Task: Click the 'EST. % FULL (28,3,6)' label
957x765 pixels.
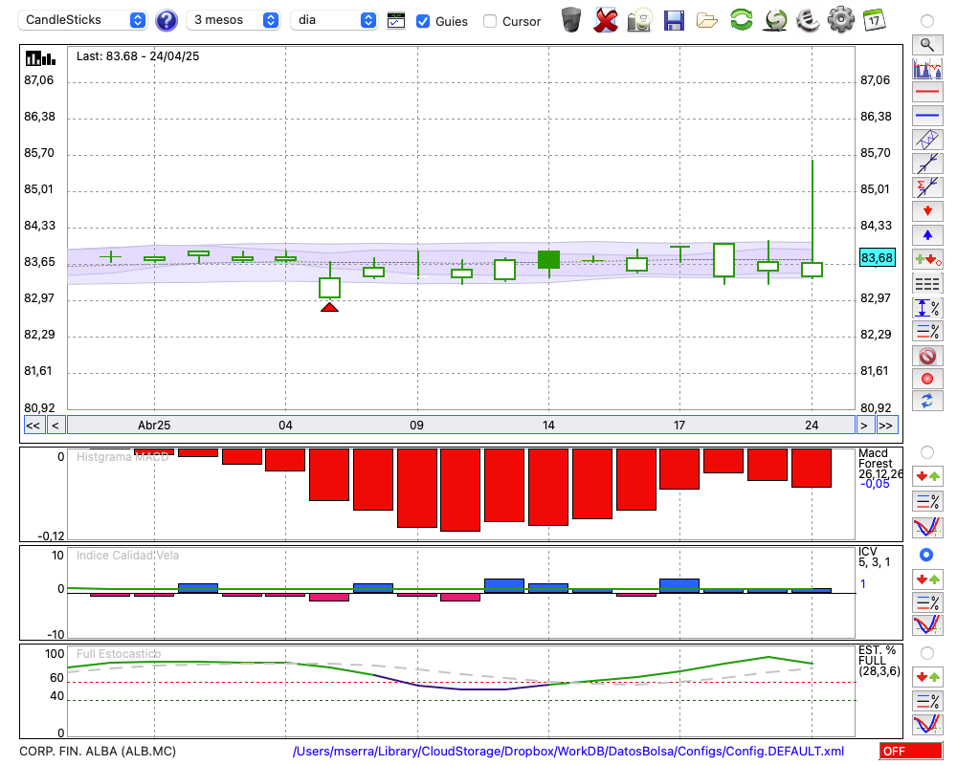Action: click(x=879, y=661)
